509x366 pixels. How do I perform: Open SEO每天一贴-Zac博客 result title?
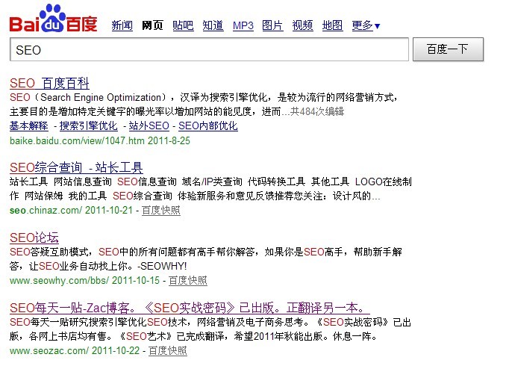pos(190,308)
